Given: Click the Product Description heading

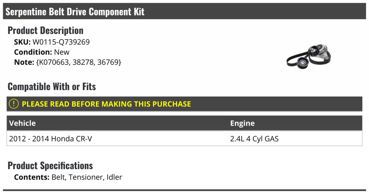Looking at the screenshot, I should click(x=46, y=30).
